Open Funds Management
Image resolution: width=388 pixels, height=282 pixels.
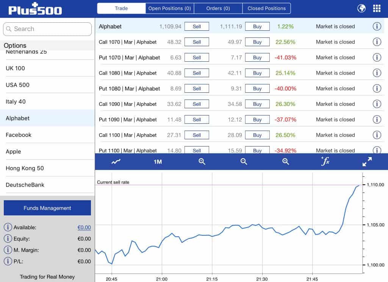pyautogui.click(x=47, y=208)
